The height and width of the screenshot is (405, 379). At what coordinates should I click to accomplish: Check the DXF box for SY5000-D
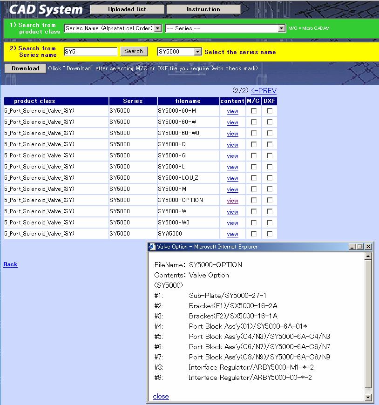click(x=270, y=145)
